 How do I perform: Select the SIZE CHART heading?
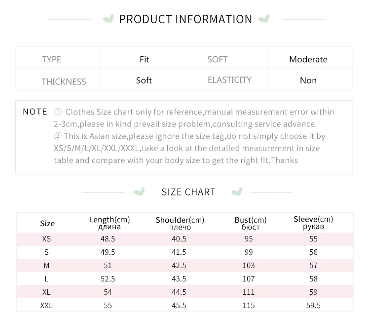click(x=188, y=192)
